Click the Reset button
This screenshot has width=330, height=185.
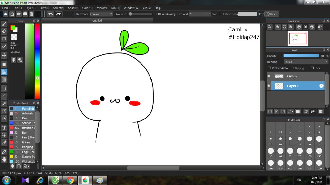click(271, 14)
